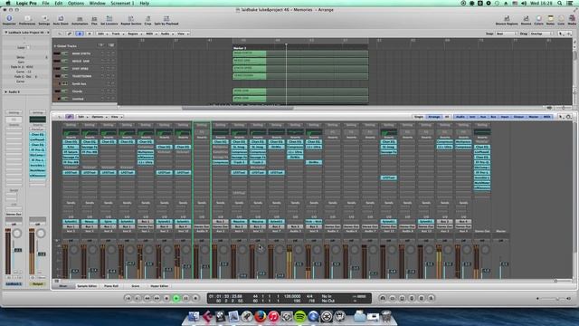Screen dimensions: 579x326
Task: Switch to the Hyper Editor tab
Action: click(x=159, y=286)
